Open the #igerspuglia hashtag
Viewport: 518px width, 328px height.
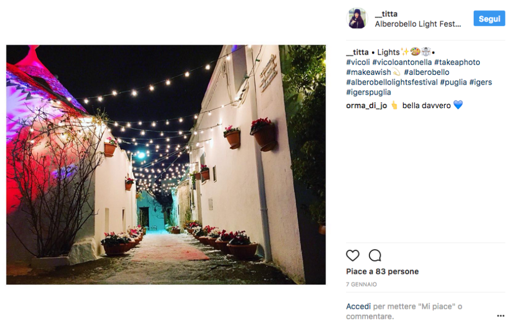pos(368,92)
